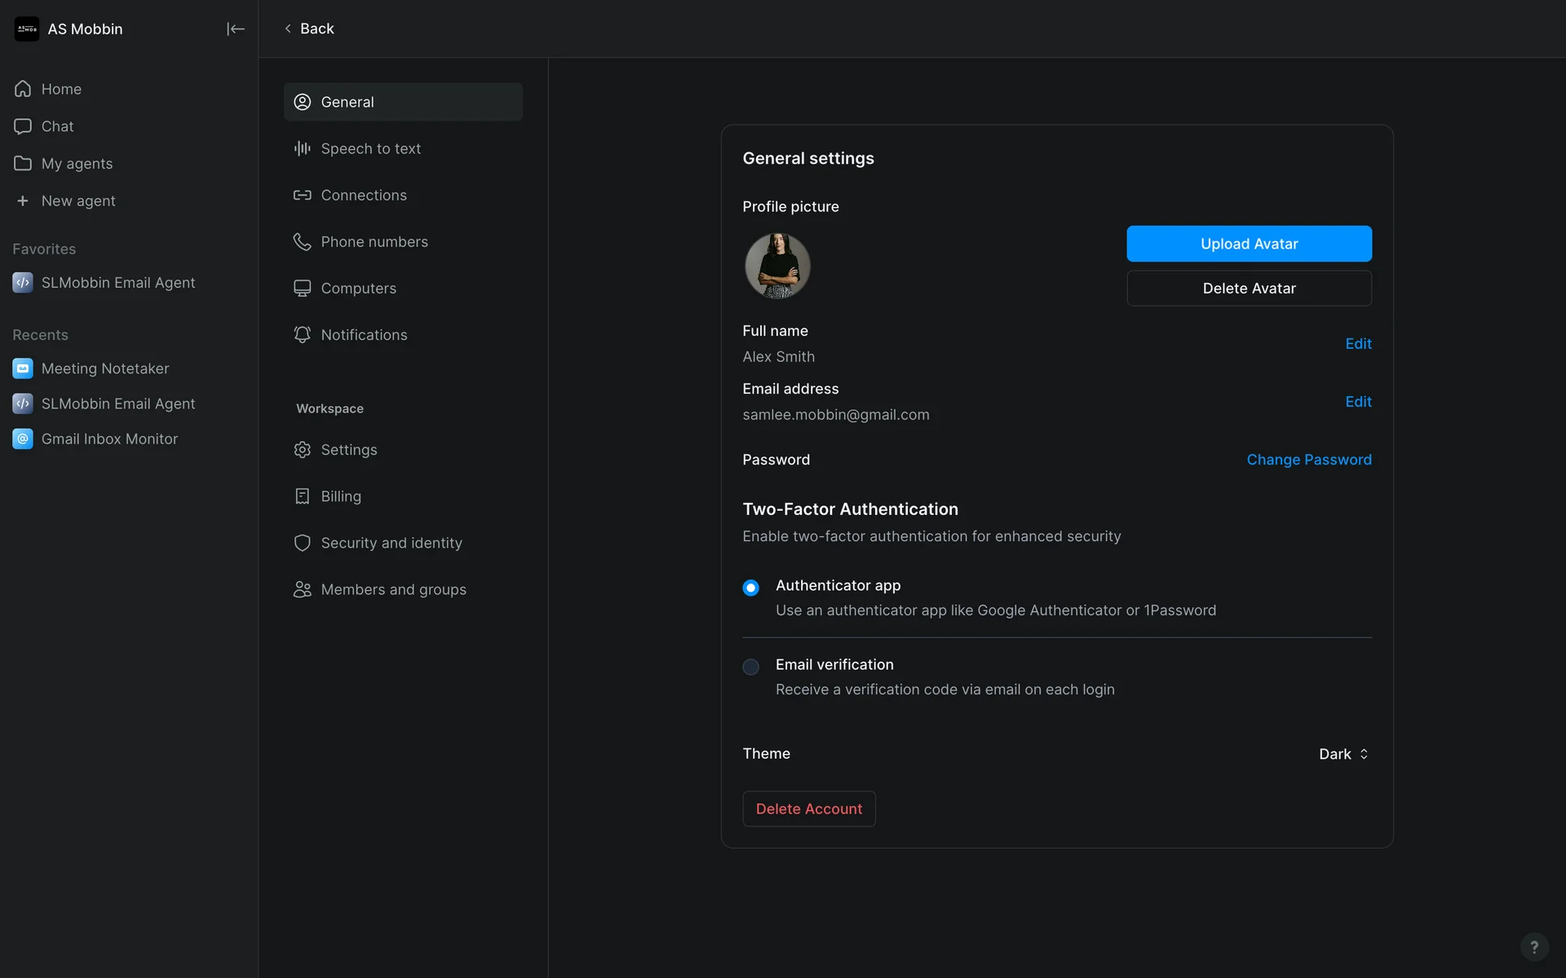
Task: Open Speech to text settings
Action: pyautogui.click(x=370, y=148)
